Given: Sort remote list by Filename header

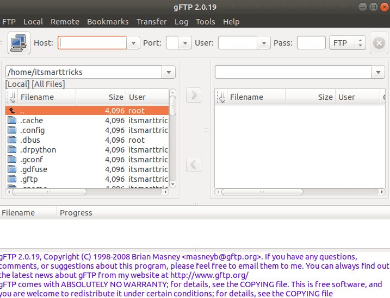Looking at the screenshot, I should [256, 97].
